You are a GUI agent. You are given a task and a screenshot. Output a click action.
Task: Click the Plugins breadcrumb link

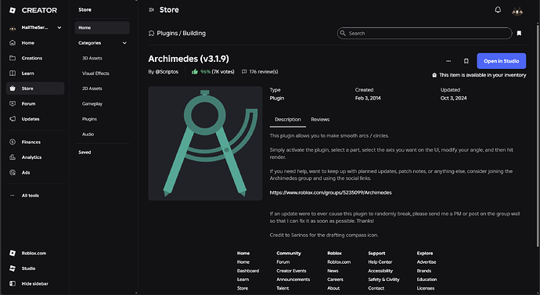point(167,34)
